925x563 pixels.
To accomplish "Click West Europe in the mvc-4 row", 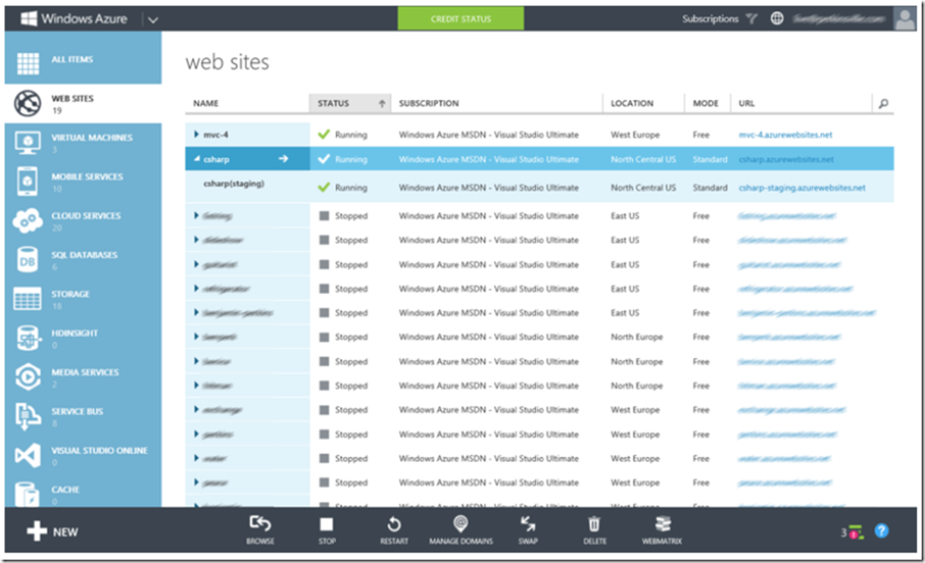I will [635, 134].
